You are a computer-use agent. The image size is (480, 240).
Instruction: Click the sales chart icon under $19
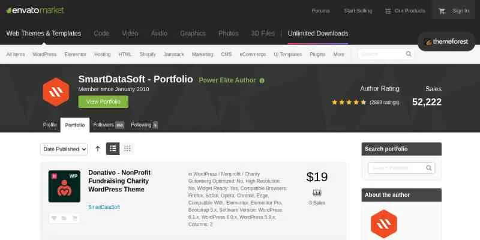click(317, 193)
